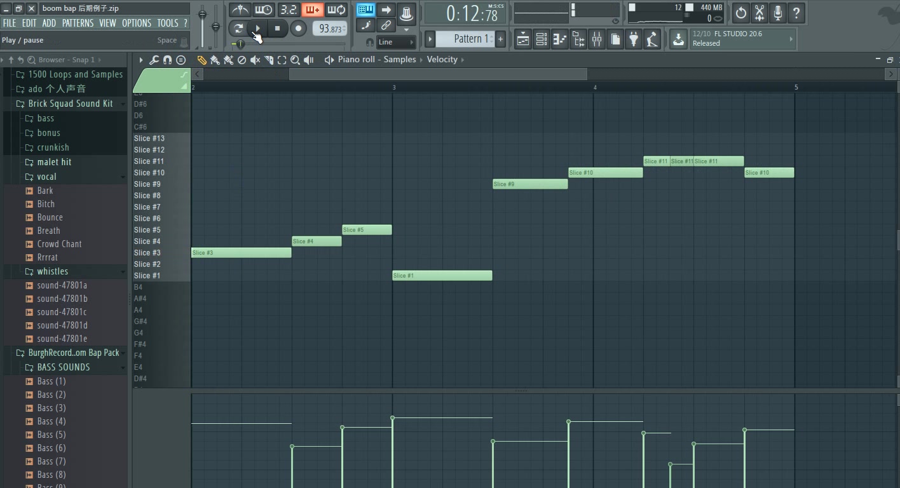
Task: Click the master pitch slider
Action: tap(215, 26)
